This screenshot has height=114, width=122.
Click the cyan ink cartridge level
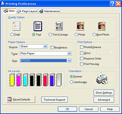[25, 80]
